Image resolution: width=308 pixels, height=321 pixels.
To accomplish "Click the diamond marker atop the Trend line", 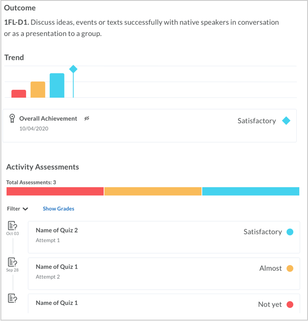I will (x=73, y=69).
